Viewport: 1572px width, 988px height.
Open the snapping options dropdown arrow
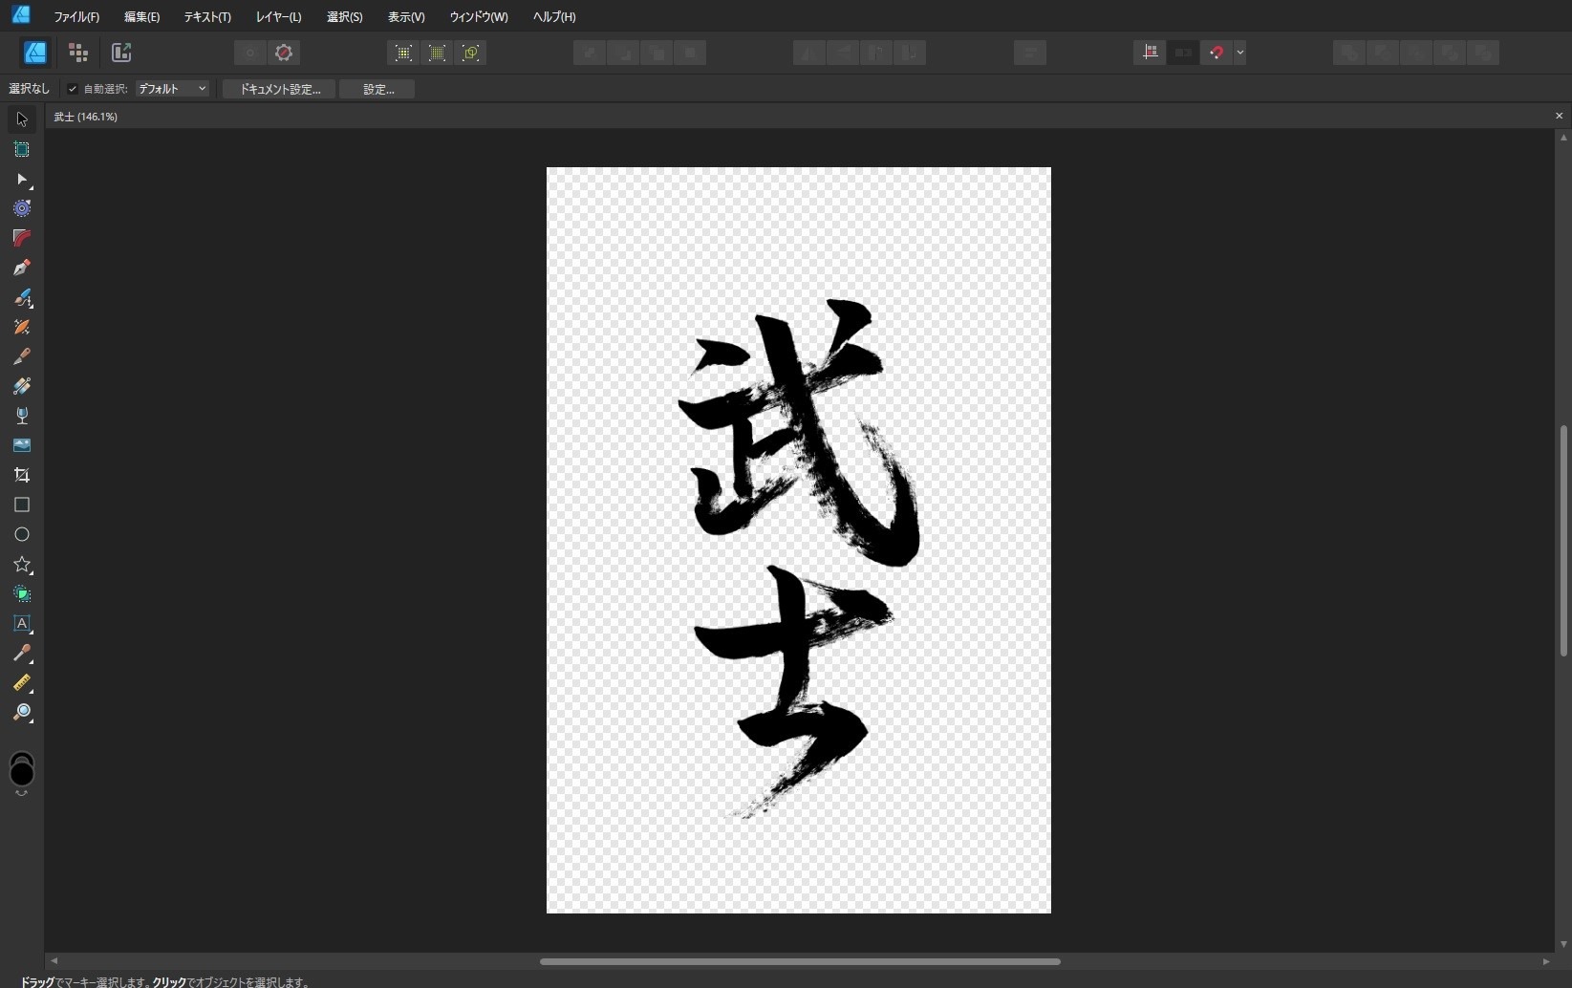[x=1239, y=53]
